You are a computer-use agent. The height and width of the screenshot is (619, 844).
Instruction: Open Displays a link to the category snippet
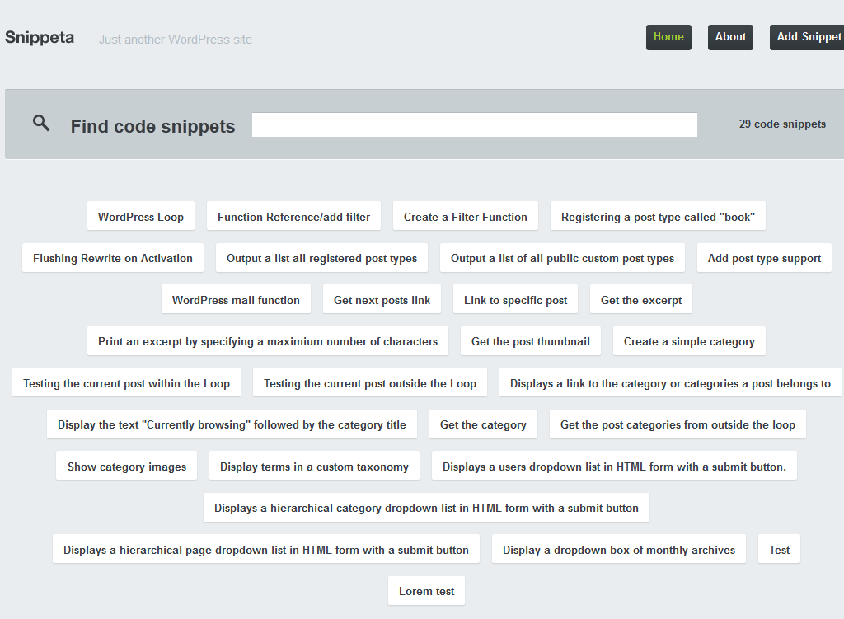(670, 383)
